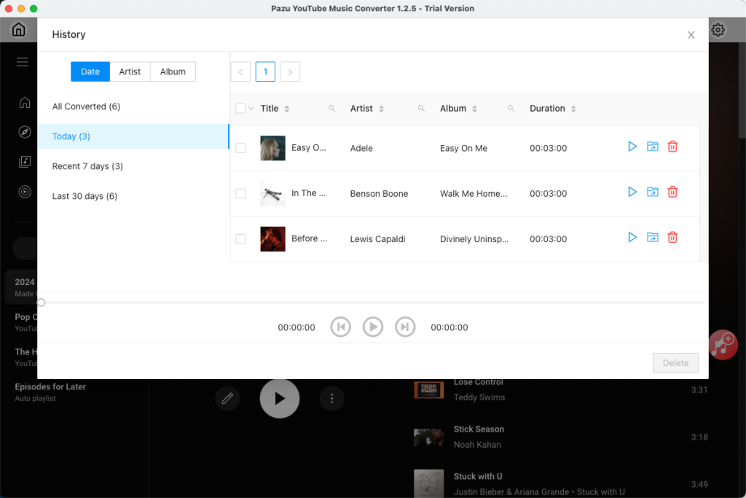Skip to next track in mini player

coord(405,327)
